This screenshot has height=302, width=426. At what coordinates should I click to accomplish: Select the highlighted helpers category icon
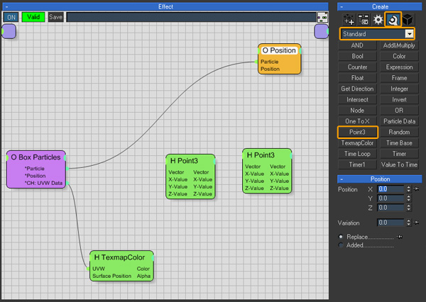point(393,20)
